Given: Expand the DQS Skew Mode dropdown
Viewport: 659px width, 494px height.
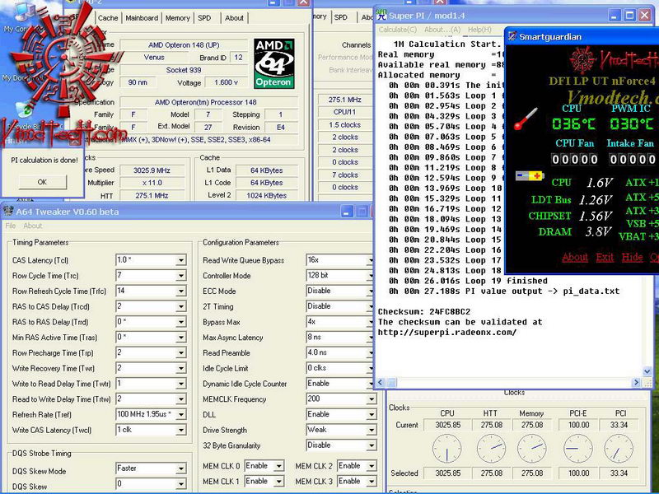Looking at the screenshot, I should (x=180, y=468).
